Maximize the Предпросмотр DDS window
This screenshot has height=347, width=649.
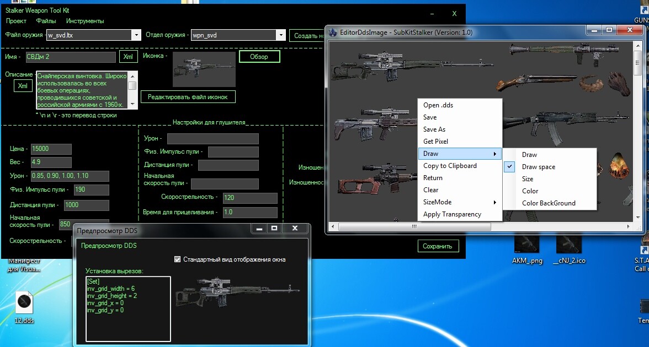click(274, 228)
